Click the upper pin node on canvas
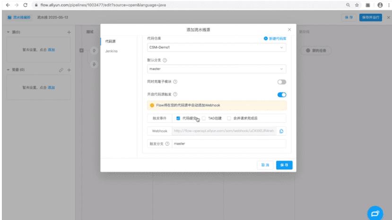The width and height of the screenshot is (392, 220). click(94, 51)
